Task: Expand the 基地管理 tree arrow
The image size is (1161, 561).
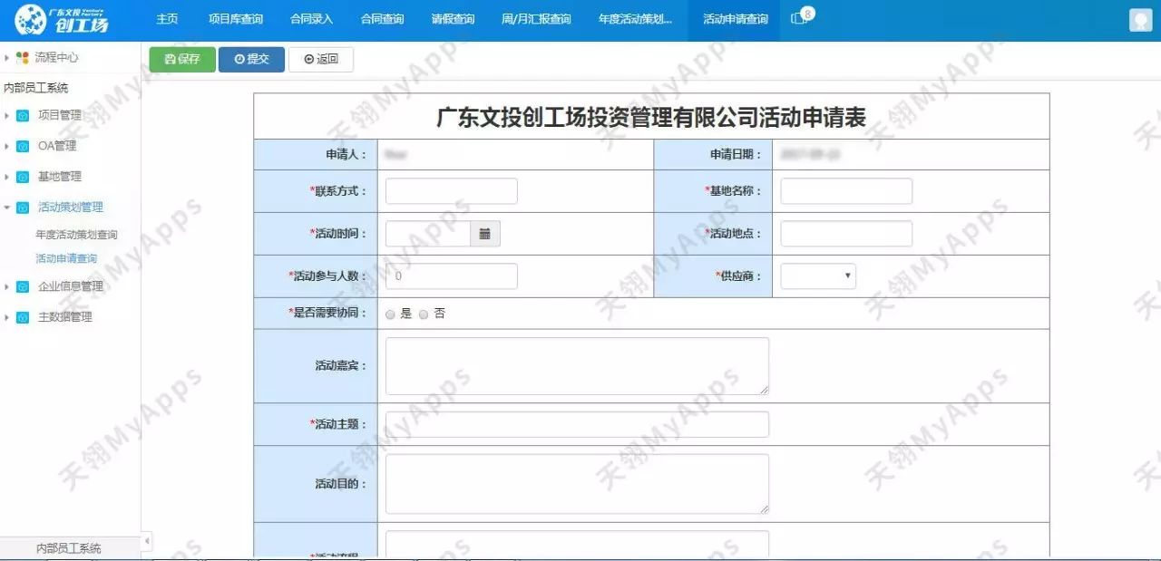Action: click(x=7, y=177)
